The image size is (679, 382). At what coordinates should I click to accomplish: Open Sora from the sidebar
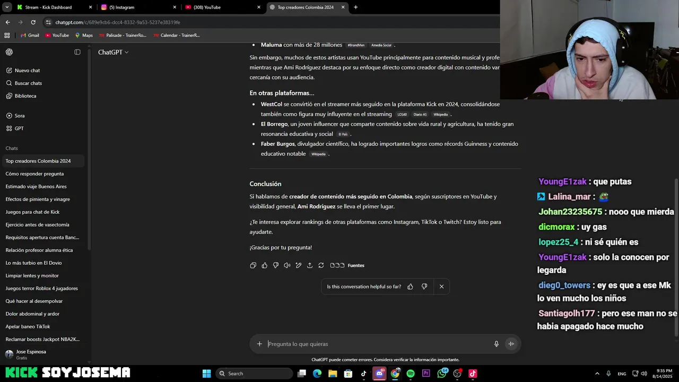point(44,116)
